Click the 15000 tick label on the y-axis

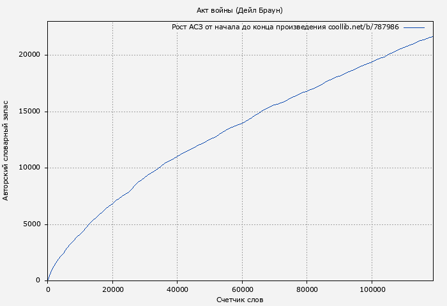click(x=29, y=112)
